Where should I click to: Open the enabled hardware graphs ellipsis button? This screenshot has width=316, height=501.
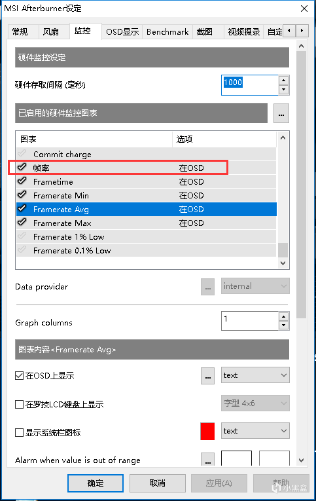(x=281, y=113)
